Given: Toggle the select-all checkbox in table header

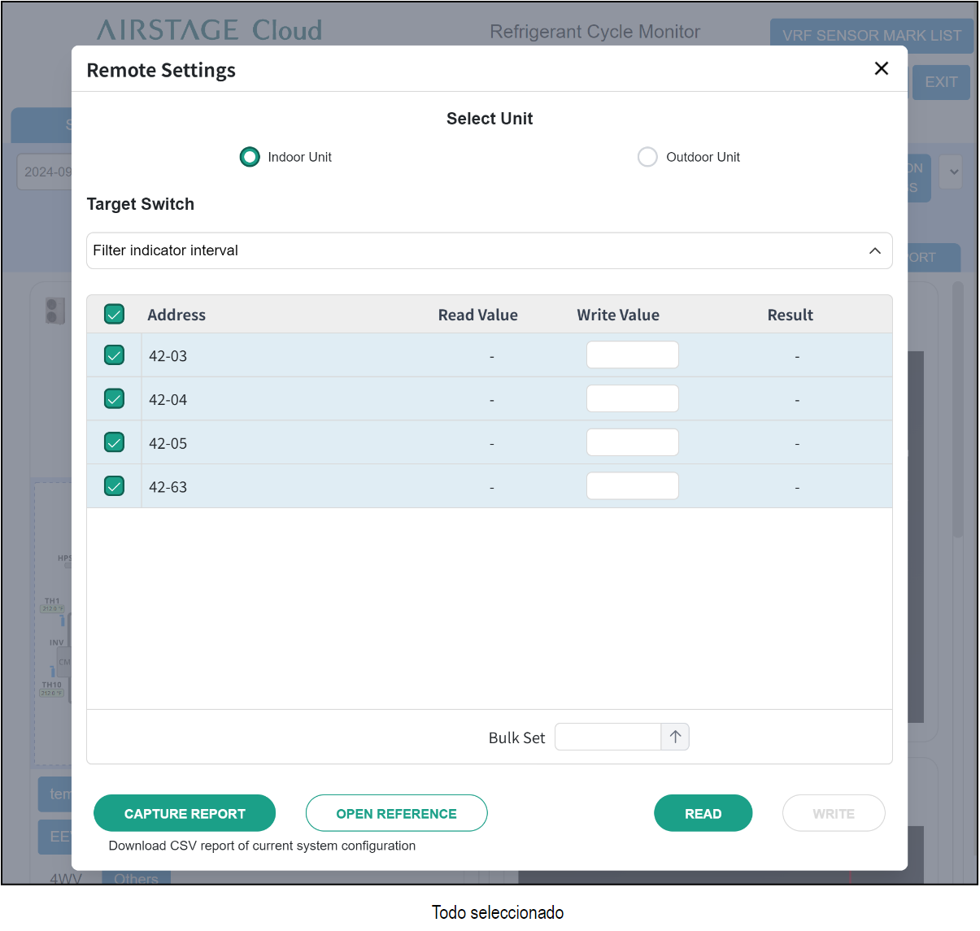Looking at the screenshot, I should 115,315.
